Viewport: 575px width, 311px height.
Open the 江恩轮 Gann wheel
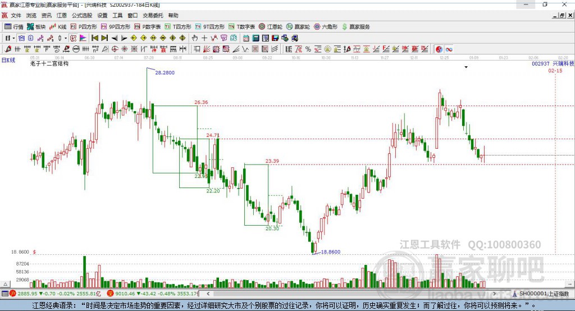pyautogui.click(x=271, y=27)
